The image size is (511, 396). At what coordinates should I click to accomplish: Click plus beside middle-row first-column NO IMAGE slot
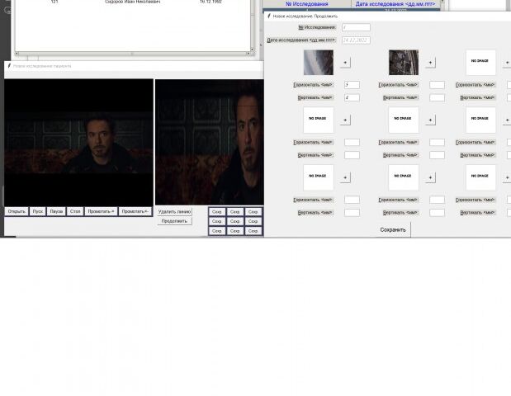tap(345, 120)
